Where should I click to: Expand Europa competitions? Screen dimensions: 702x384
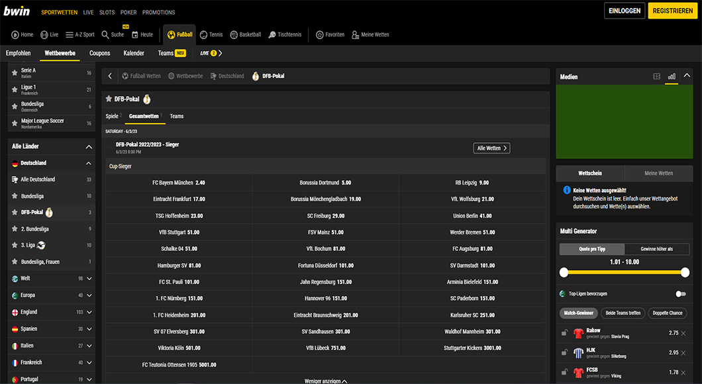[89, 295]
